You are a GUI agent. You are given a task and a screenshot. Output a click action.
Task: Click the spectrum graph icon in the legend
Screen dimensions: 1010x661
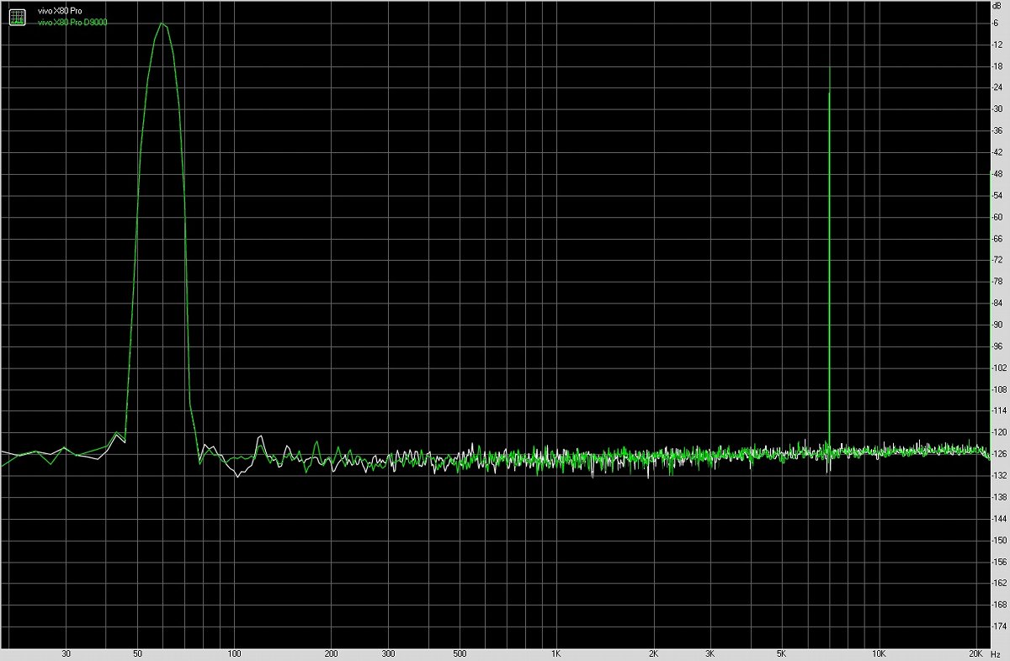coord(17,16)
